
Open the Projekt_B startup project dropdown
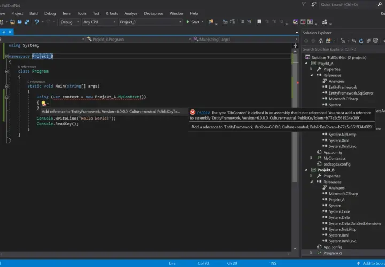click(150, 22)
